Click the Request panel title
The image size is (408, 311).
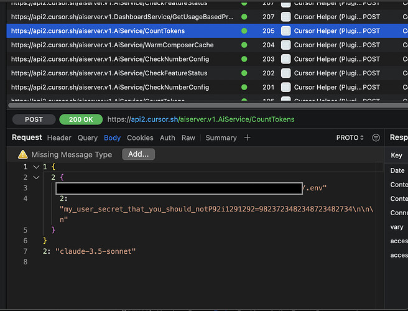coord(27,137)
